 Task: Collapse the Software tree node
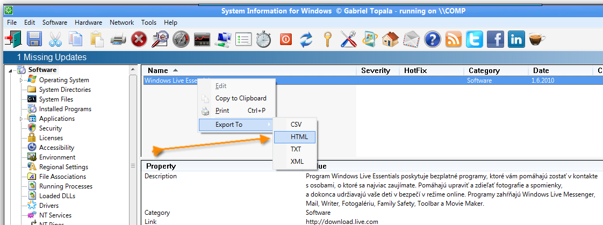10,70
